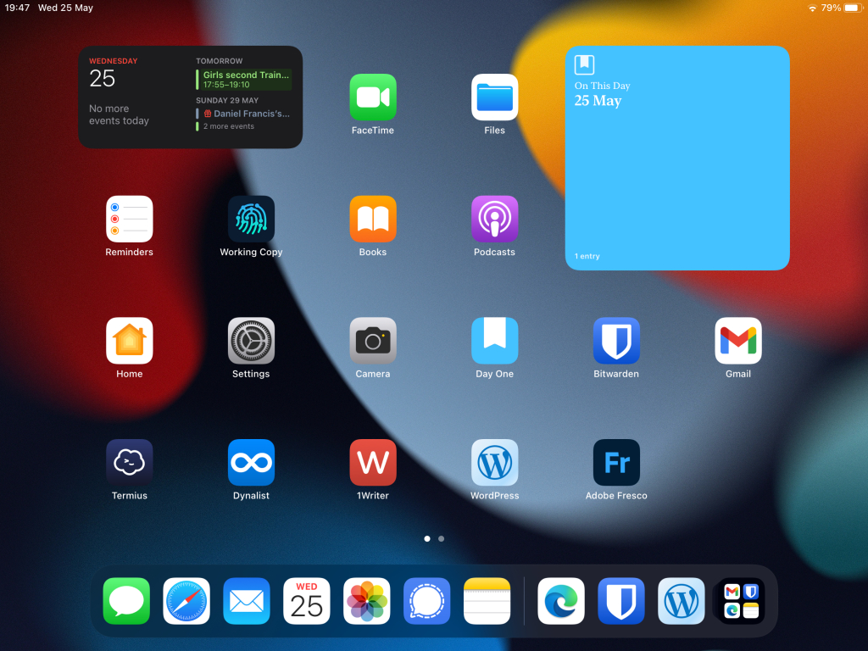868x651 pixels.
Task: Switch to the second home screen page dot
Action: (x=442, y=538)
